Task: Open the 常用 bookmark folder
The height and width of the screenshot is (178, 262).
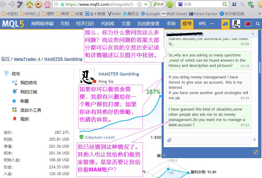Action: tap(63, 14)
